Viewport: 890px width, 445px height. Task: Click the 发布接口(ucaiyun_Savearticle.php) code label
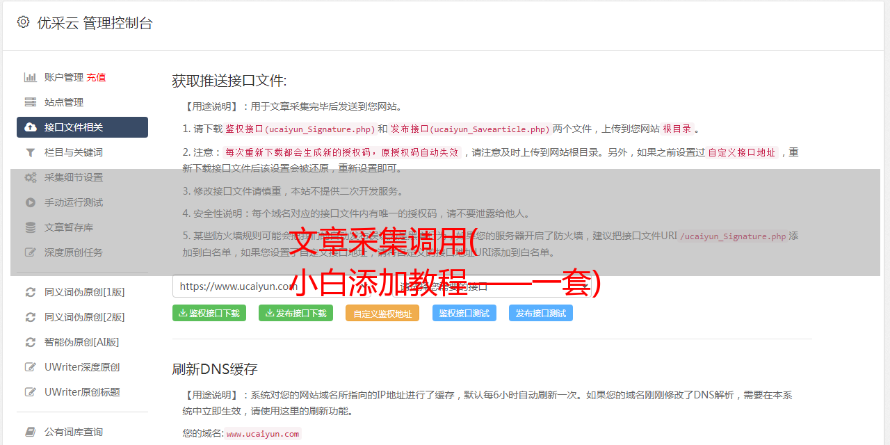click(470, 129)
